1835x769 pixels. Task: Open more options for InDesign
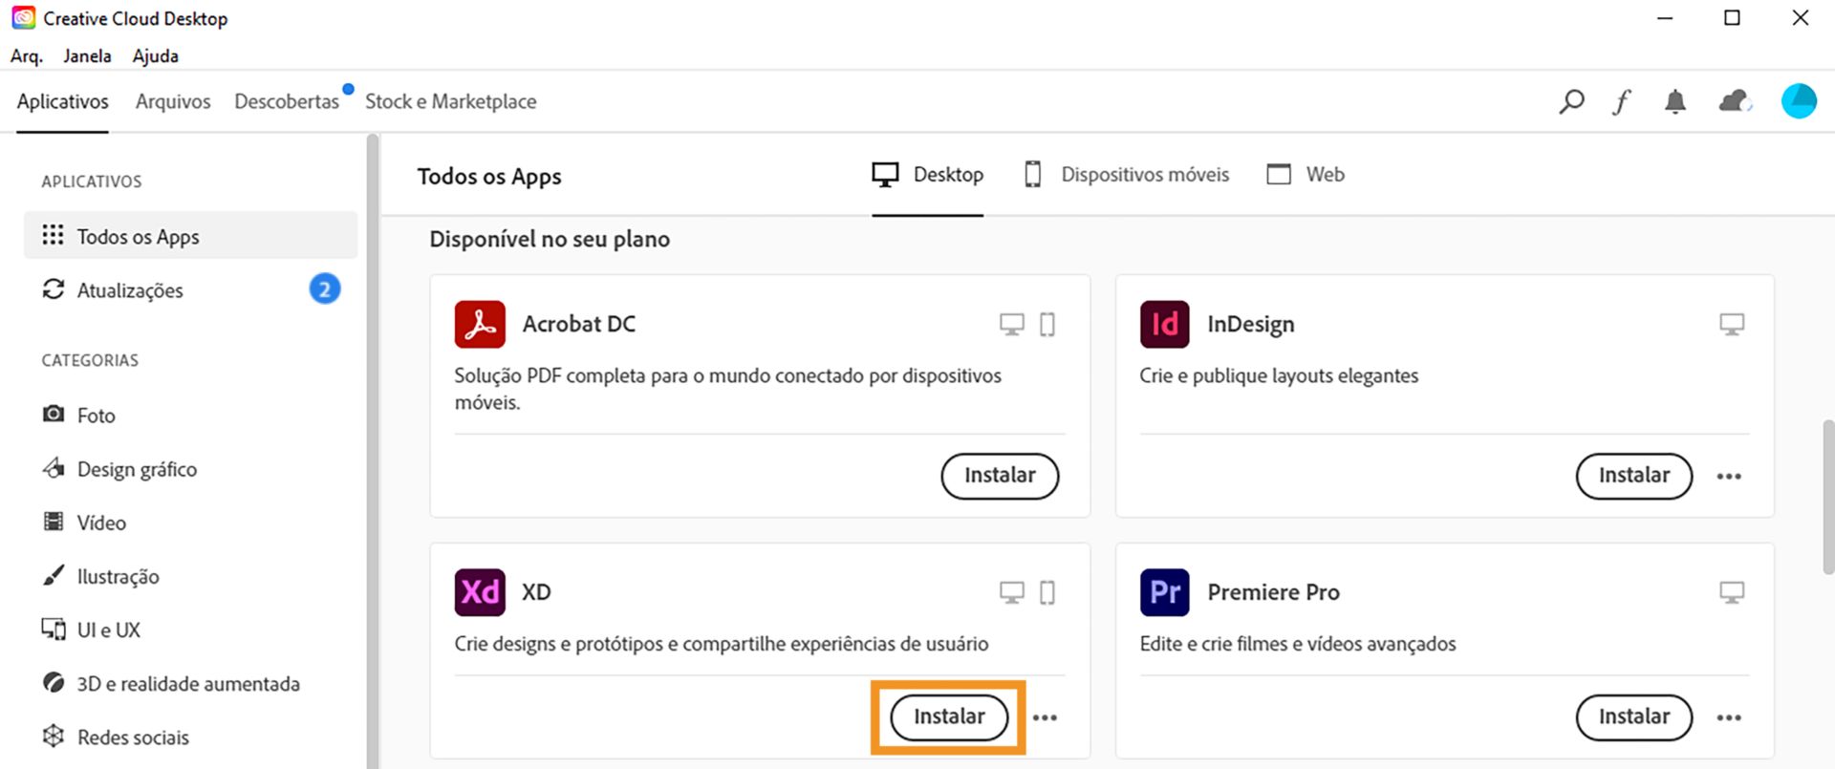click(x=1728, y=476)
